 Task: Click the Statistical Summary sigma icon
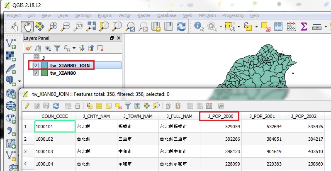click(x=304, y=27)
